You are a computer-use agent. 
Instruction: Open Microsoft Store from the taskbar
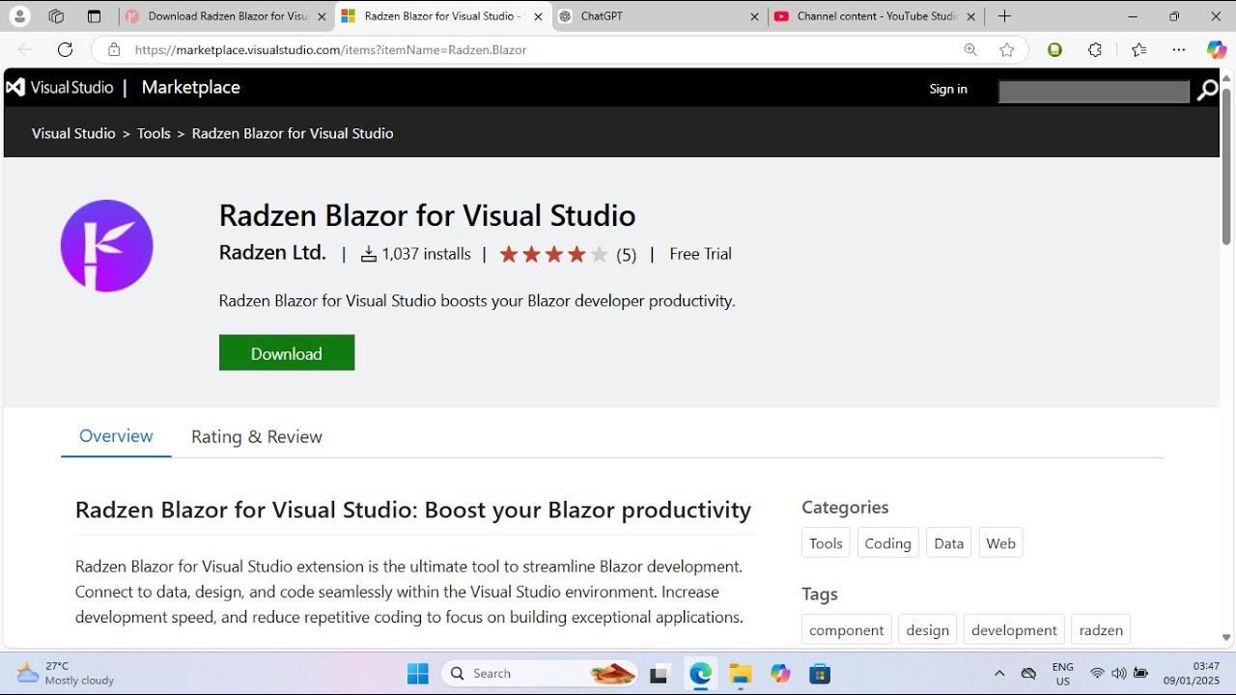pyautogui.click(x=820, y=674)
